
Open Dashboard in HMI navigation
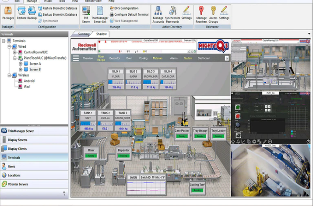coord(204,58)
